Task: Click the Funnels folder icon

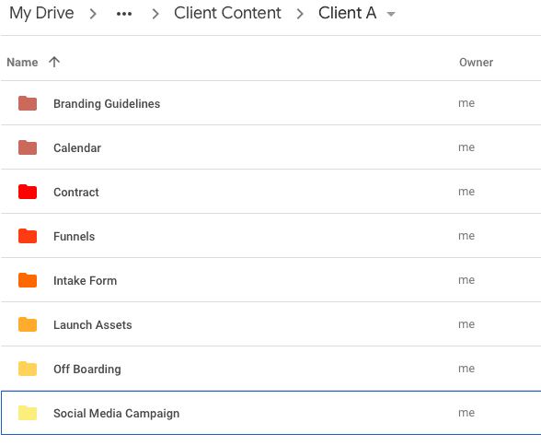Action: point(28,236)
